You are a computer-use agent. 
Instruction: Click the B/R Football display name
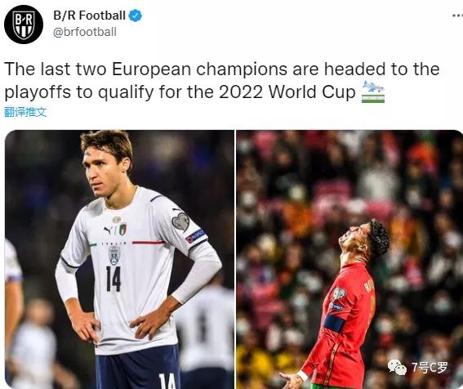point(90,16)
